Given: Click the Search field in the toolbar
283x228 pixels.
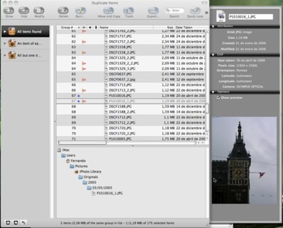Looking at the screenshot, I should click(x=174, y=10).
